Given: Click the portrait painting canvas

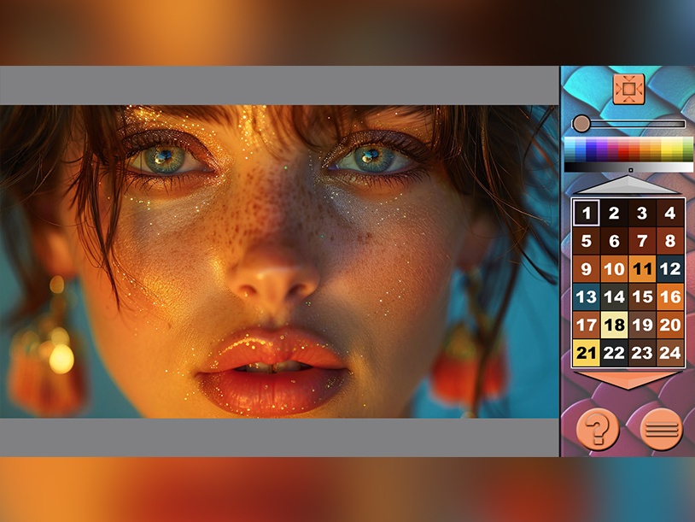Looking at the screenshot, I should [279, 261].
